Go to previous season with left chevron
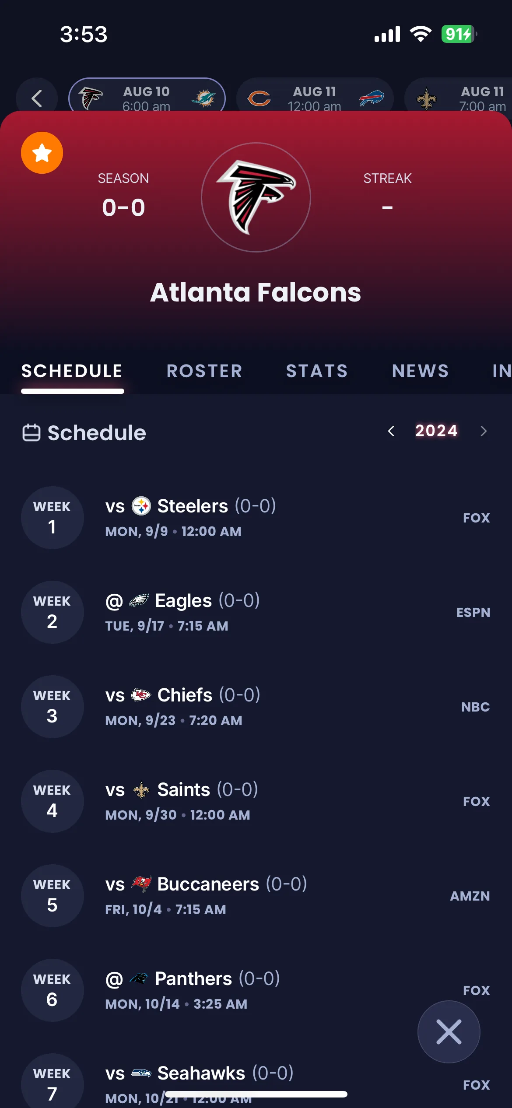The width and height of the screenshot is (512, 1108). coord(391,431)
